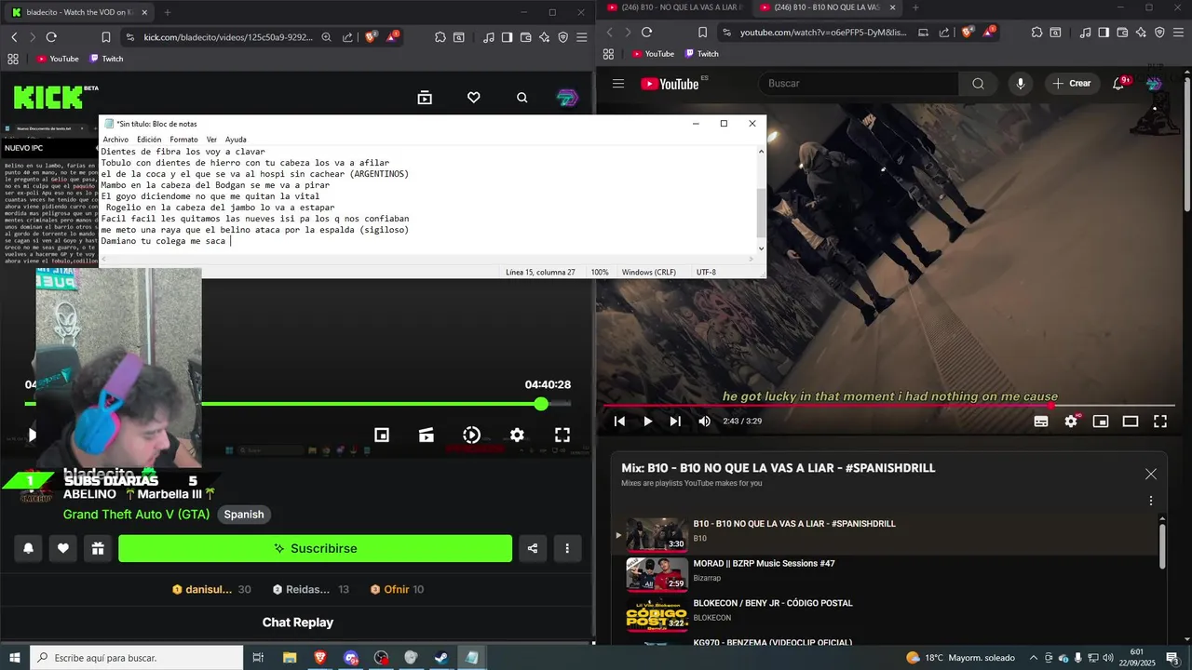
Task: Open Twitch bookmark in Kick window
Action: pos(106,59)
